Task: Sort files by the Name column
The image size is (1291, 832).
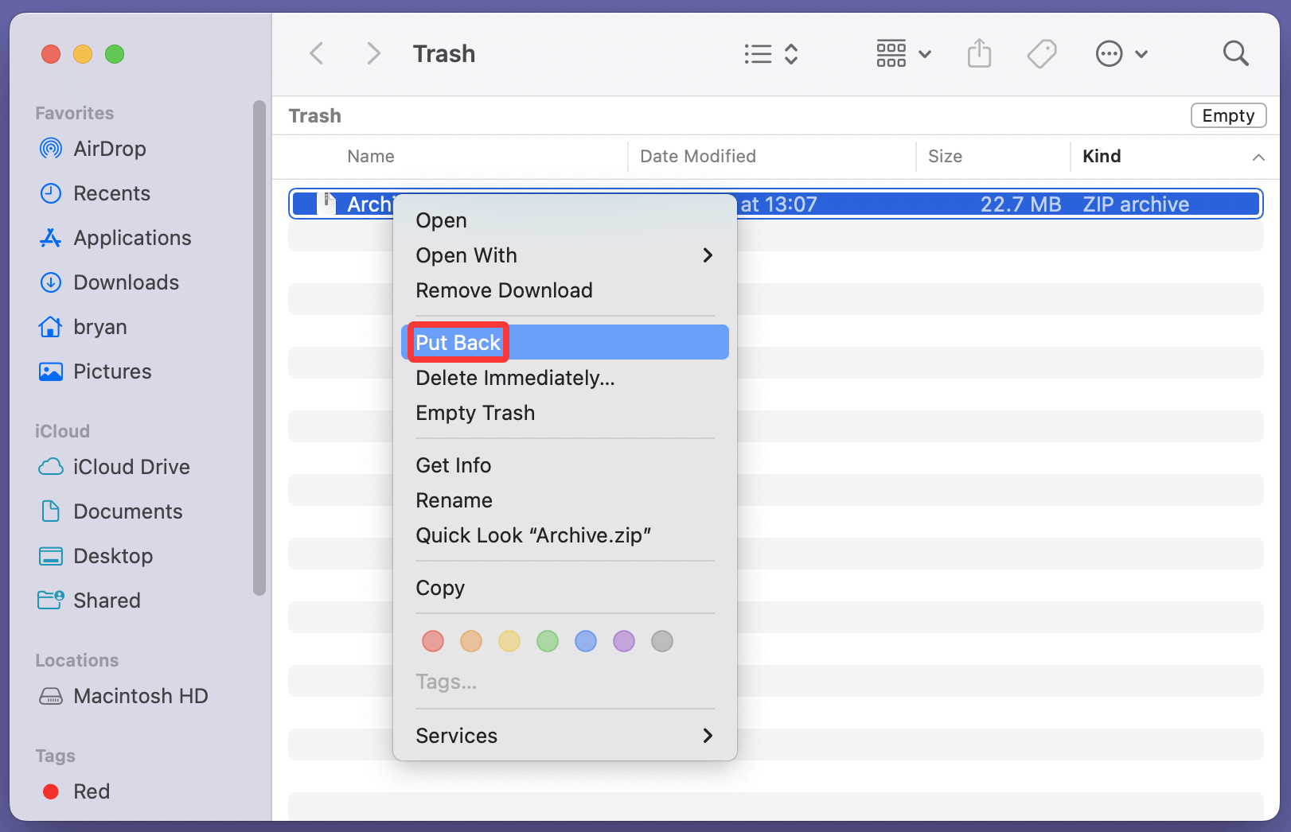Action: pos(371,156)
